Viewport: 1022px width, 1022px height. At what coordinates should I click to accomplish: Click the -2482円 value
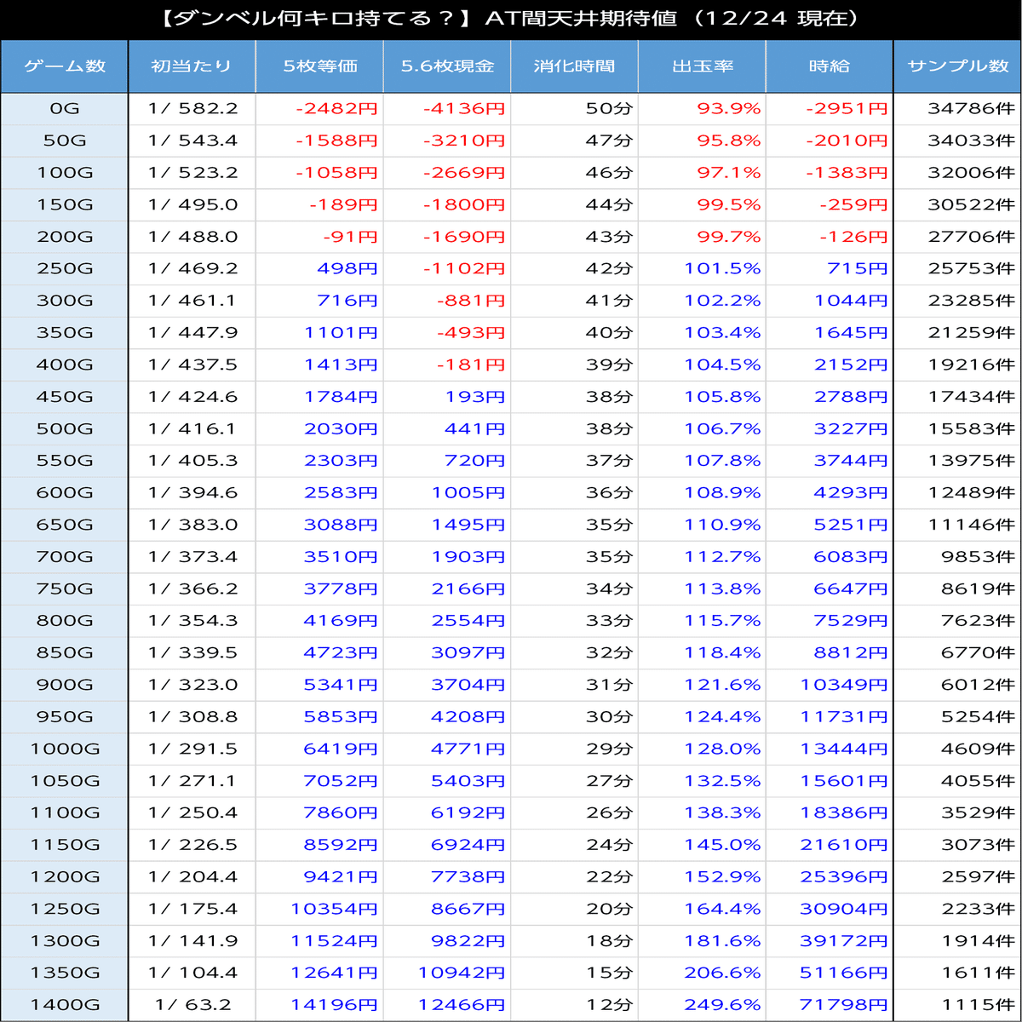(x=336, y=108)
